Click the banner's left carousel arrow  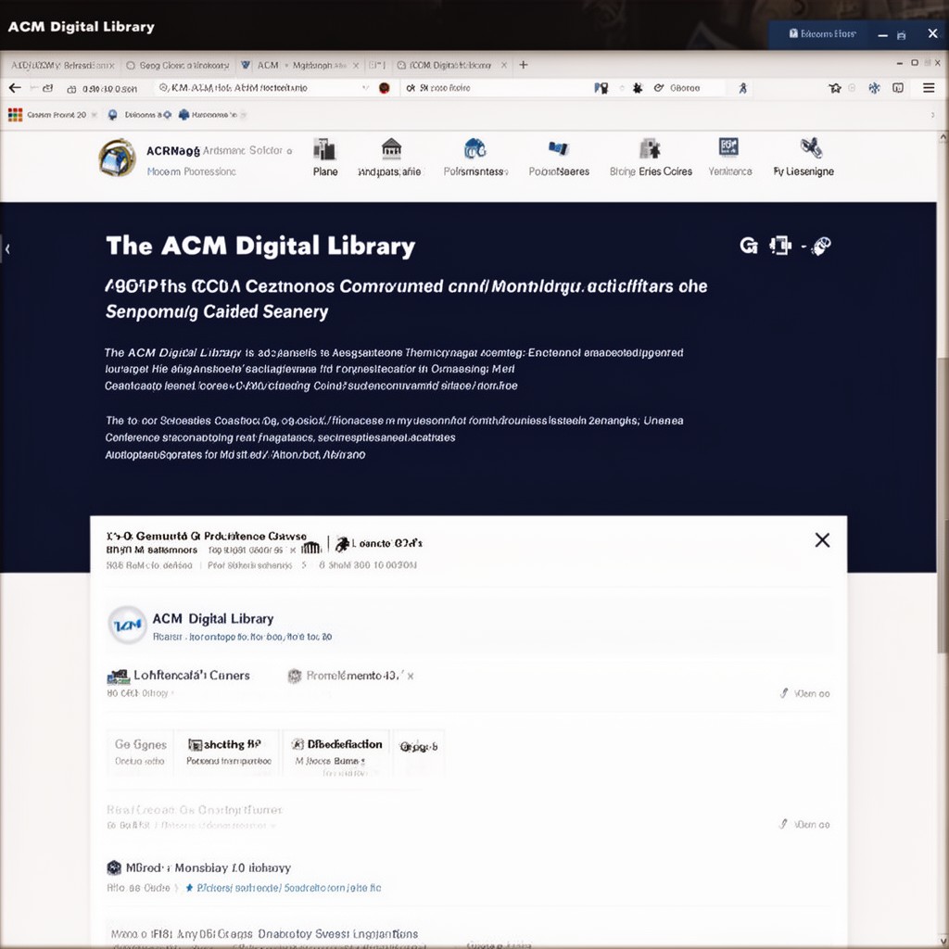pyautogui.click(x=7, y=248)
